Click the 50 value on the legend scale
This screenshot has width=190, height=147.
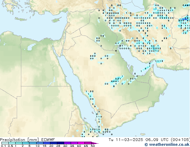coord(93,146)
